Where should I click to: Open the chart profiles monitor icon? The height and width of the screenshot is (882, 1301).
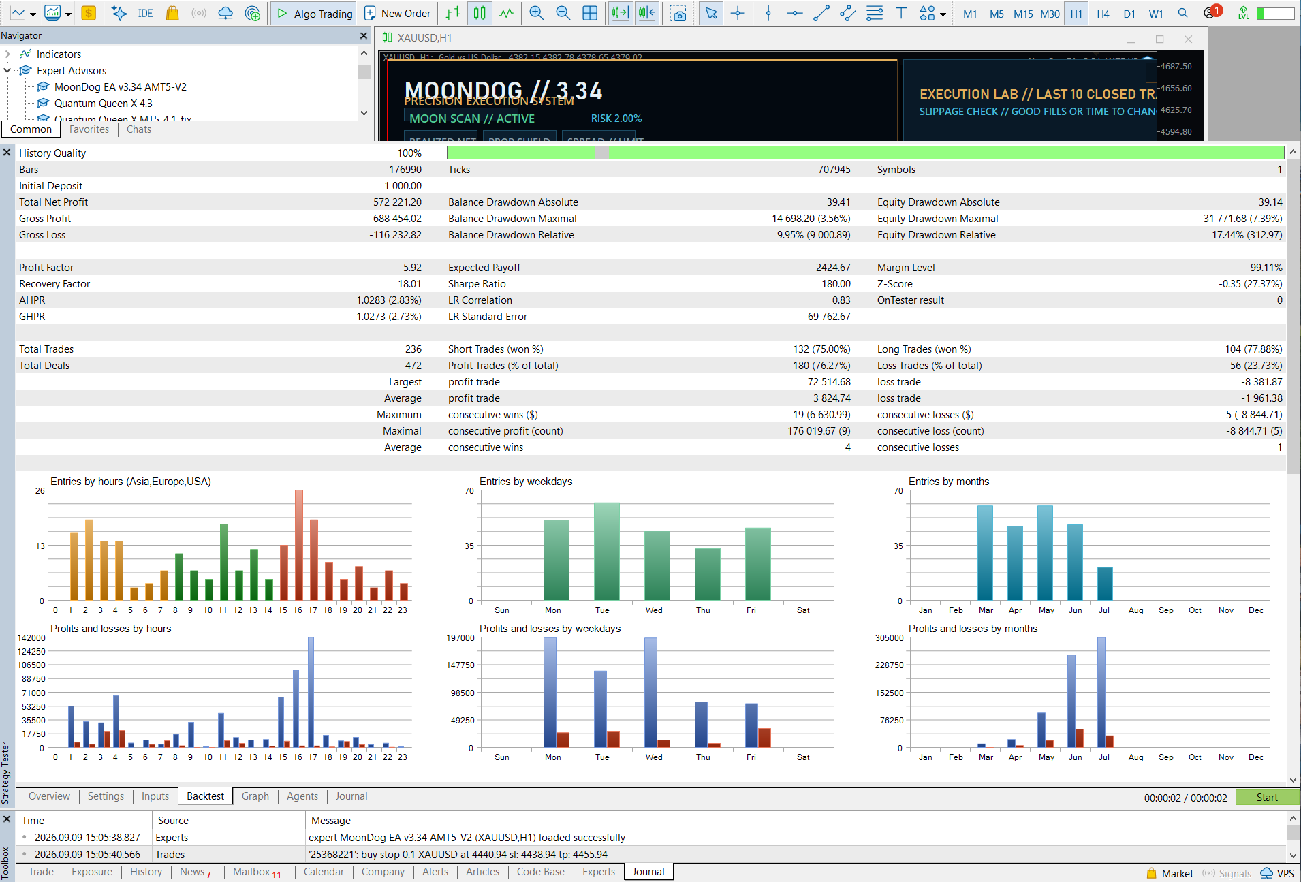coord(52,13)
